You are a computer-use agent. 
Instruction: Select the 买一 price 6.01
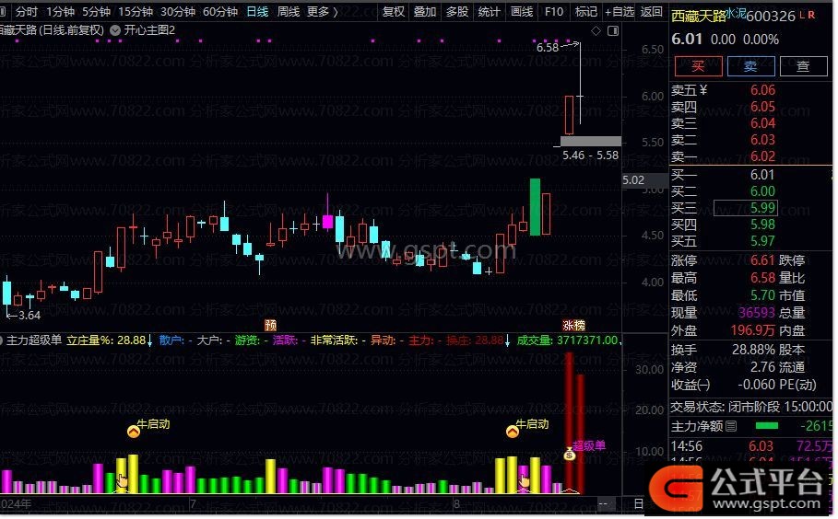coord(762,175)
